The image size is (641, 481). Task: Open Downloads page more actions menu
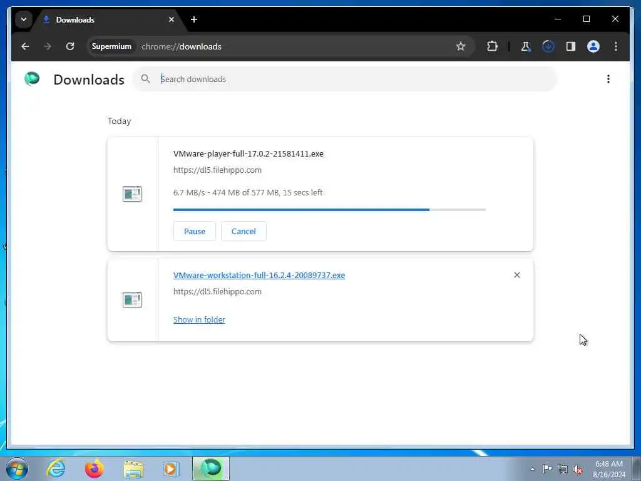(608, 79)
